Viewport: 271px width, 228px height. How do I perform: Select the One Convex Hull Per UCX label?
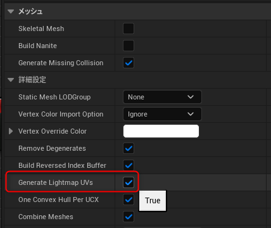pos(58,199)
